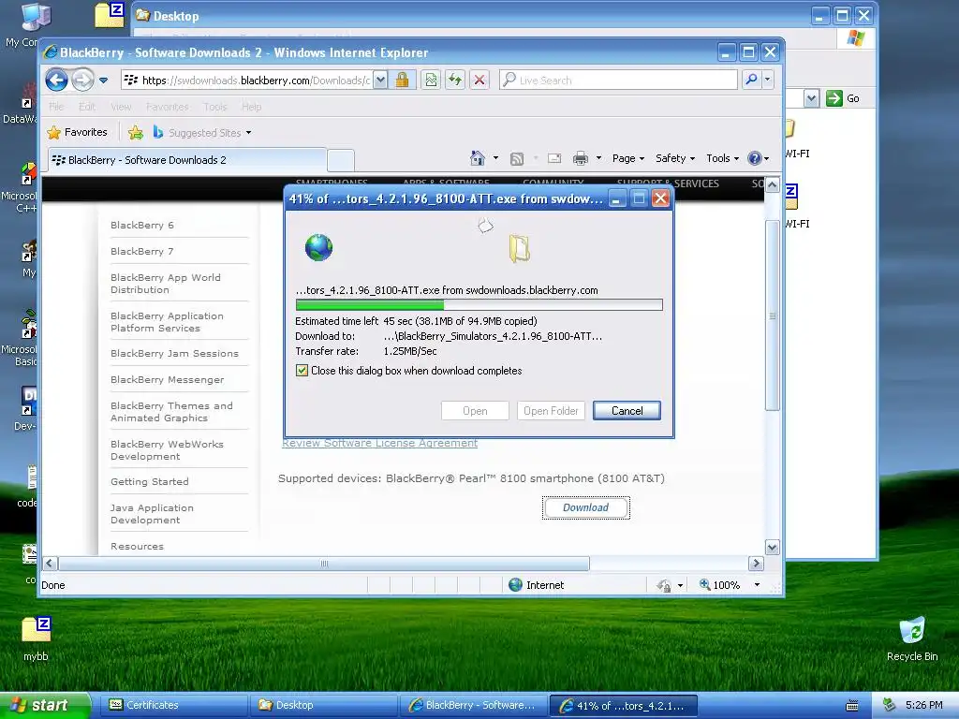Toggle 'Close this dialog box' checkbox
Screen dimensions: 959x719
(x=302, y=371)
